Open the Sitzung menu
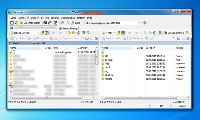This screenshot has height=120, width=200. [55, 18]
